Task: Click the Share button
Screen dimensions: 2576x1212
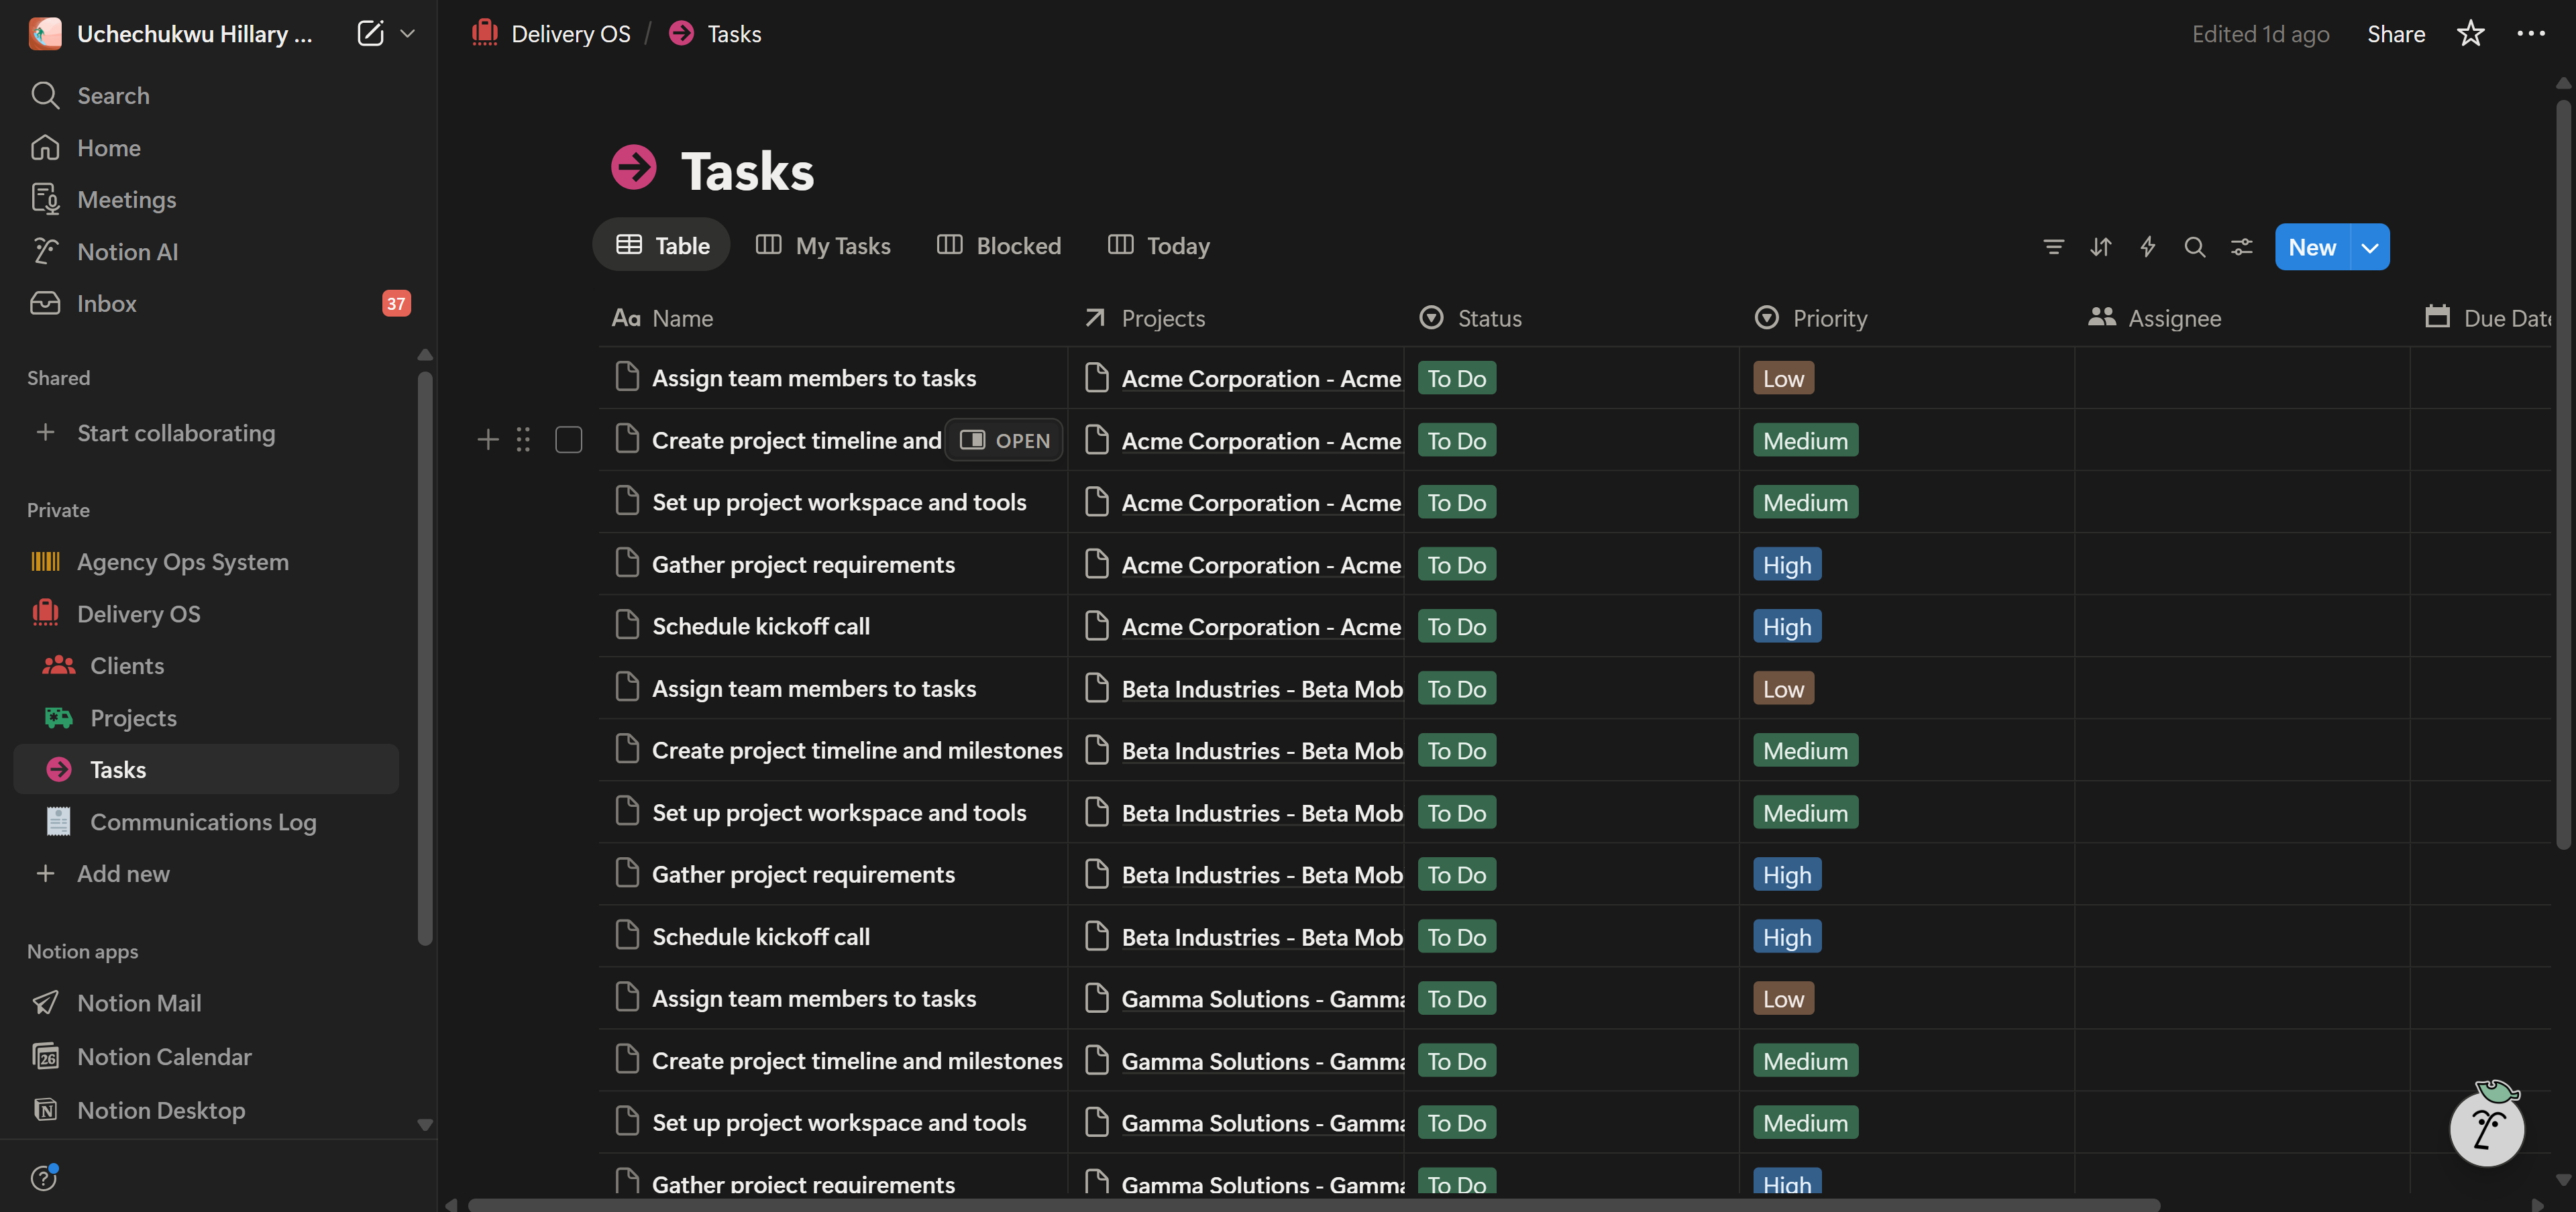Action: [2396, 33]
